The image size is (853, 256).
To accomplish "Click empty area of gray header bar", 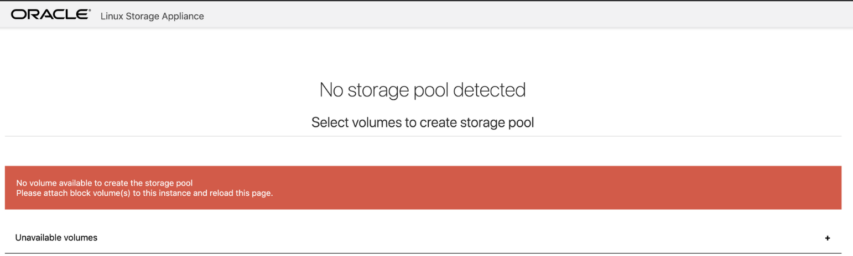I will pos(526,15).
